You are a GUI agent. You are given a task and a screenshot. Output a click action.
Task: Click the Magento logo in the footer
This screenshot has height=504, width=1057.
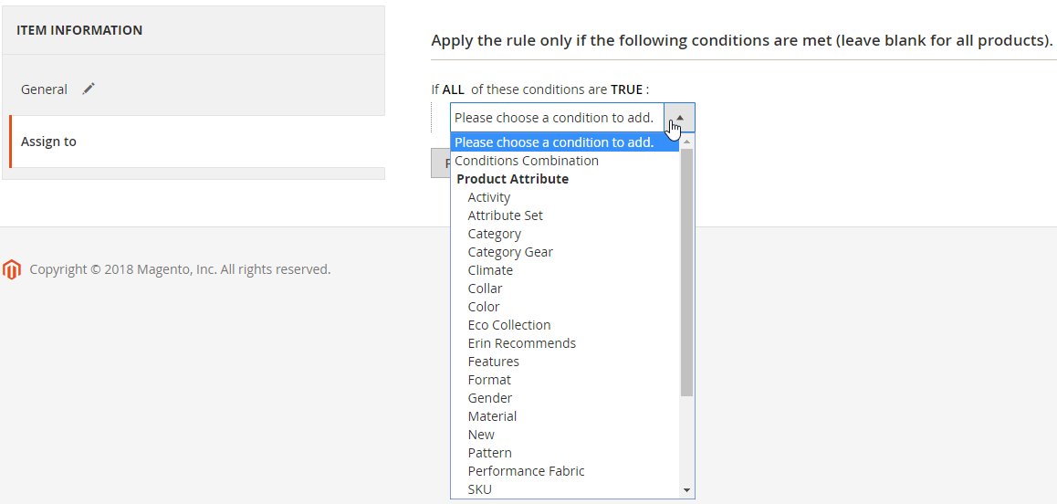point(12,269)
